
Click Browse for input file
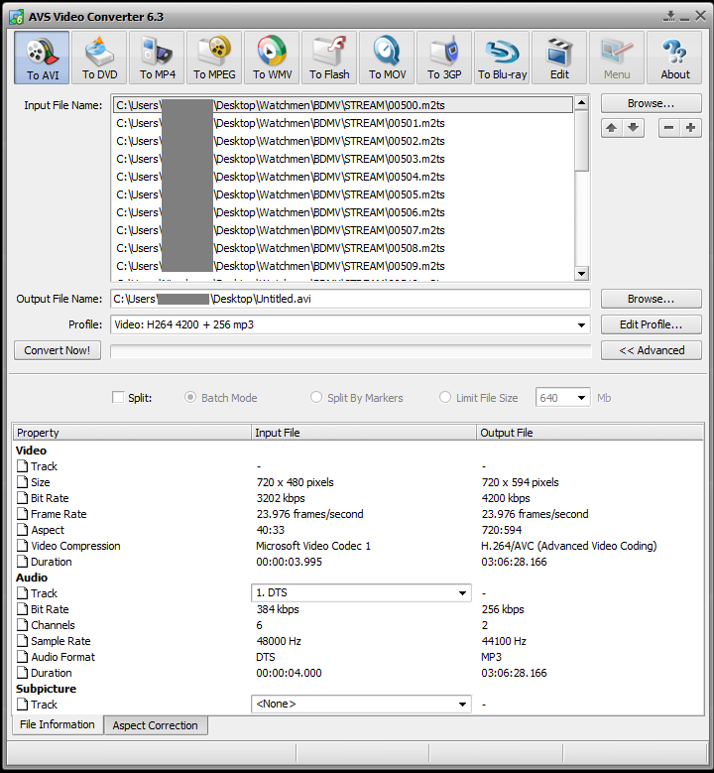click(651, 103)
